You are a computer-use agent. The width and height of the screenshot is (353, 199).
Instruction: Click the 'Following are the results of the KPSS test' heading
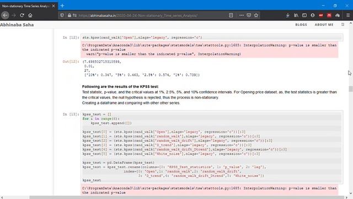pyautogui.click(x=120, y=87)
